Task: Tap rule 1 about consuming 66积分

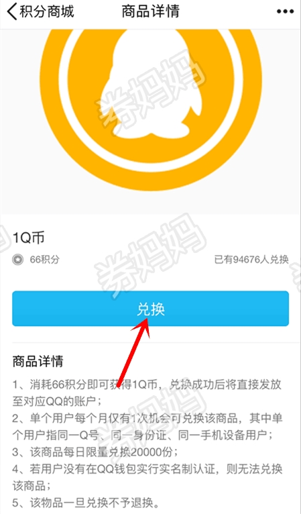Action: (x=147, y=393)
